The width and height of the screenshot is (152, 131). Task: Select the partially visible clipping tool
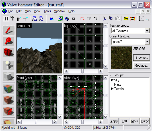click(x=9, y=122)
